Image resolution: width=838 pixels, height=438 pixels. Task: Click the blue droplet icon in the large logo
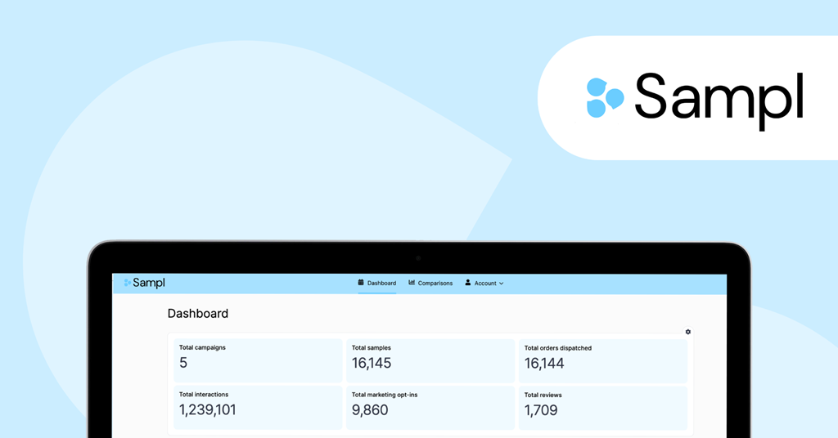click(x=605, y=98)
